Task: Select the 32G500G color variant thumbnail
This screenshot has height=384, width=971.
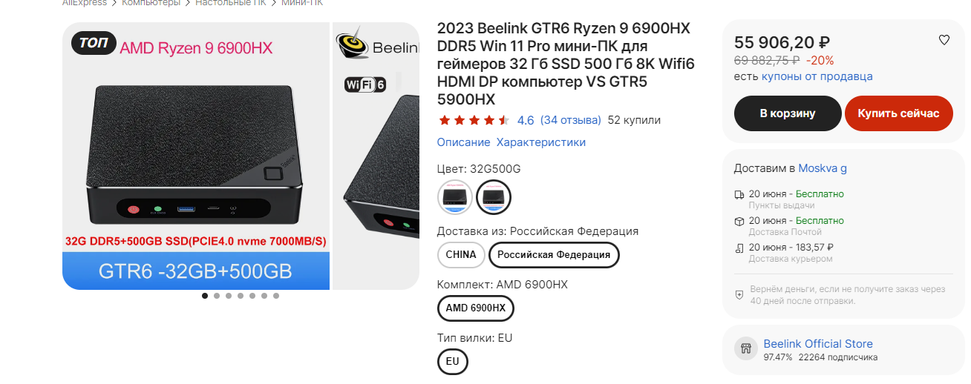Action: tap(493, 196)
